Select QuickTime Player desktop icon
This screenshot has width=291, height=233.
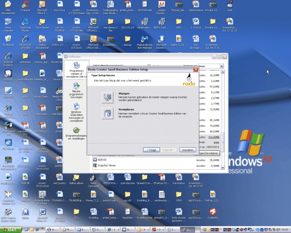25,25
